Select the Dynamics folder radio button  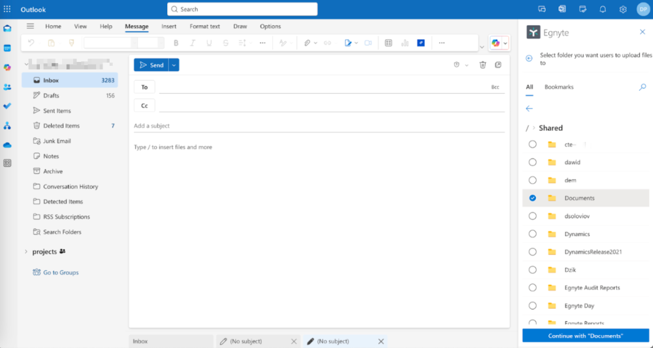[x=533, y=234]
